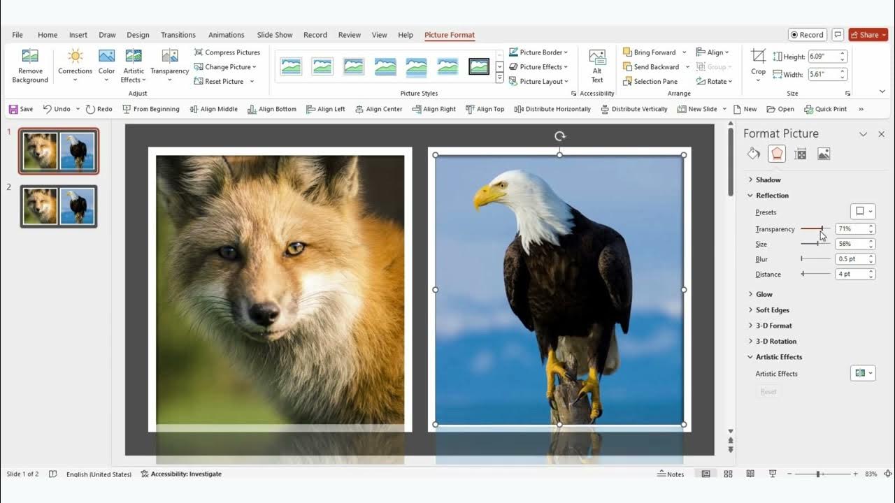Click Undo
Screen dimensions: 895x503
(57, 109)
